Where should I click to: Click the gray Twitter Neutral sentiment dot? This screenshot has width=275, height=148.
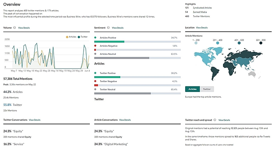point(95,89)
